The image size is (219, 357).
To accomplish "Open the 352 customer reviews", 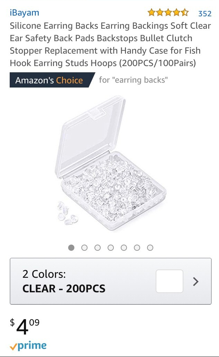I will (x=204, y=13).
